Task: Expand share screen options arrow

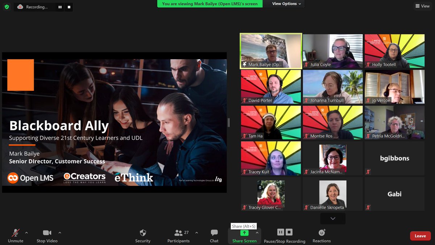Action: pos(257,233)
